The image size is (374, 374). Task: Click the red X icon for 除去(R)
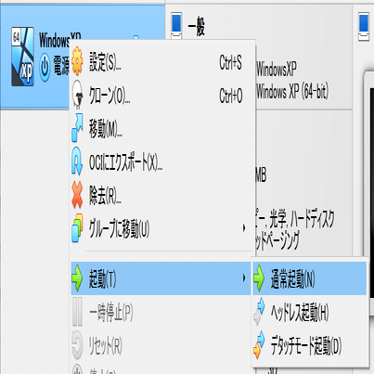77,195
